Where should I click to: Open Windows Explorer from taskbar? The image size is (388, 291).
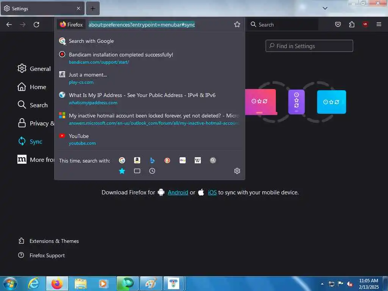80,283
